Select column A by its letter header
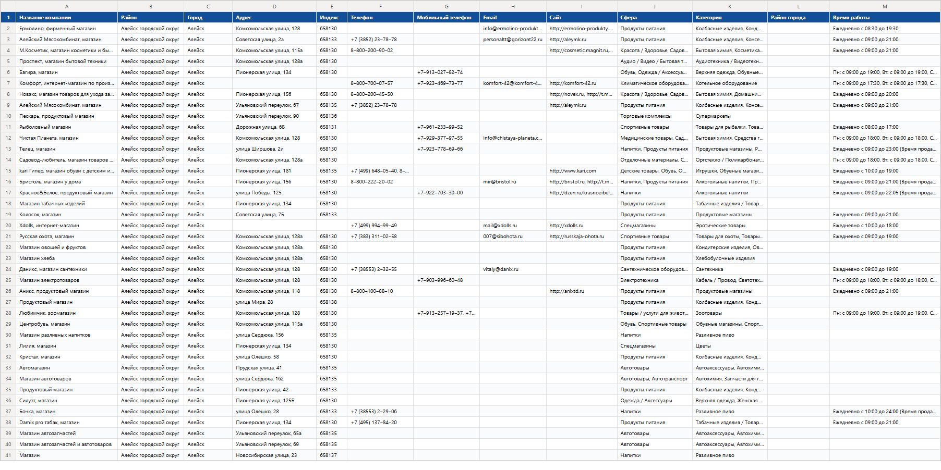Image resolution: width=941 pixels, height=470 pixels. tap(67, 6)
